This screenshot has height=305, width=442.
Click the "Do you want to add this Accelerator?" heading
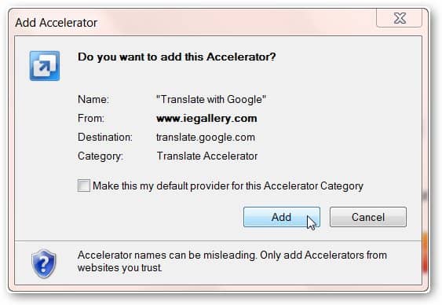click(x=177, y=57)
